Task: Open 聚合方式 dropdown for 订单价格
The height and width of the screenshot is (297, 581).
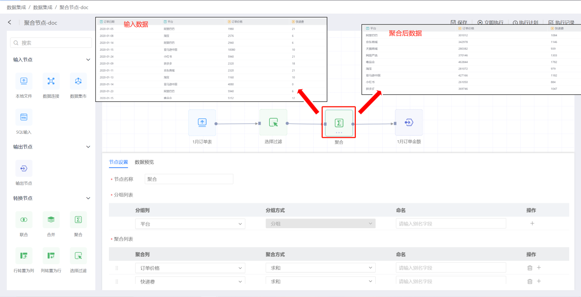Action: tap(320, 268)
